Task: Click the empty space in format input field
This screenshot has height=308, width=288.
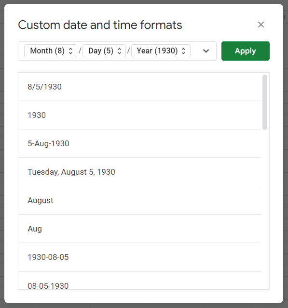Action: [x=196, y=51]
